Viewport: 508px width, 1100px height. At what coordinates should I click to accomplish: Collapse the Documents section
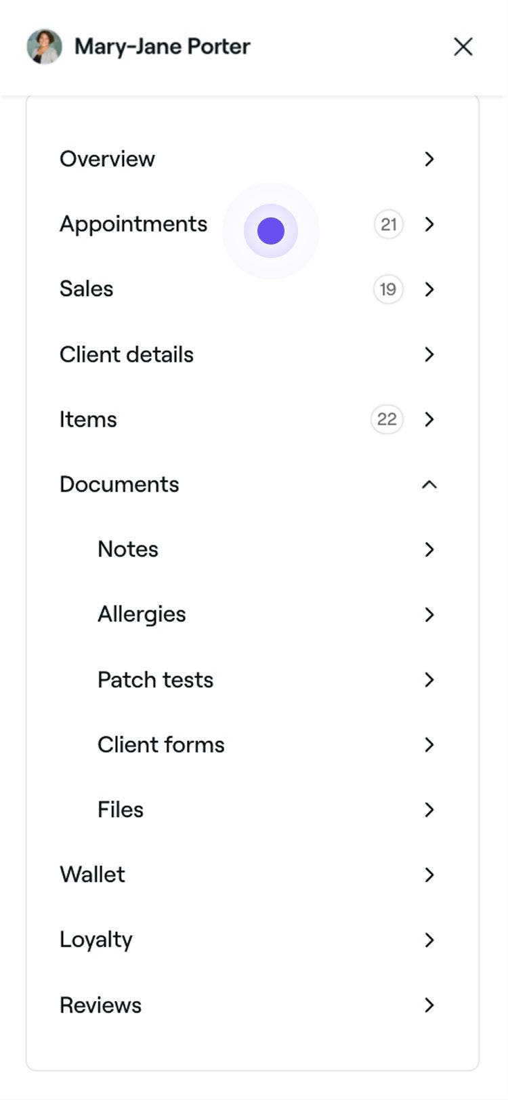point(428,484)
